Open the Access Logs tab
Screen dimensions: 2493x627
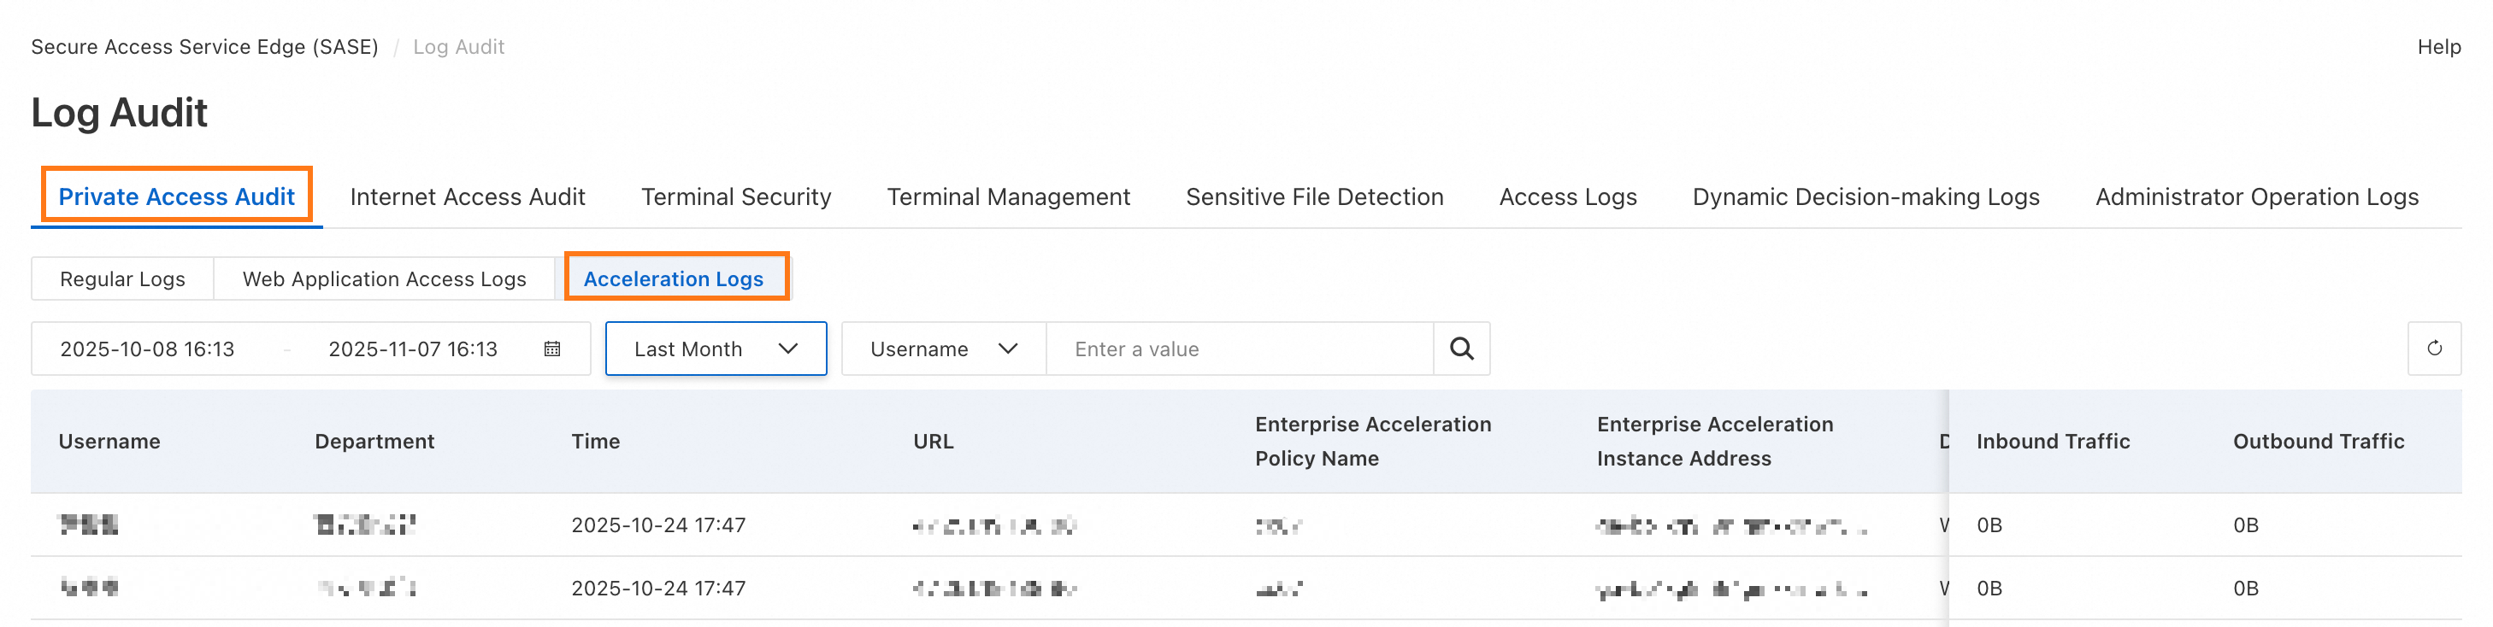coord(1567,196)
